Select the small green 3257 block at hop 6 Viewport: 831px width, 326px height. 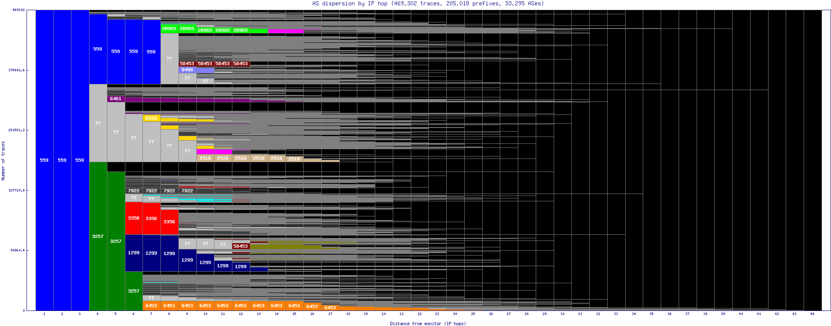tap(134, 291)
